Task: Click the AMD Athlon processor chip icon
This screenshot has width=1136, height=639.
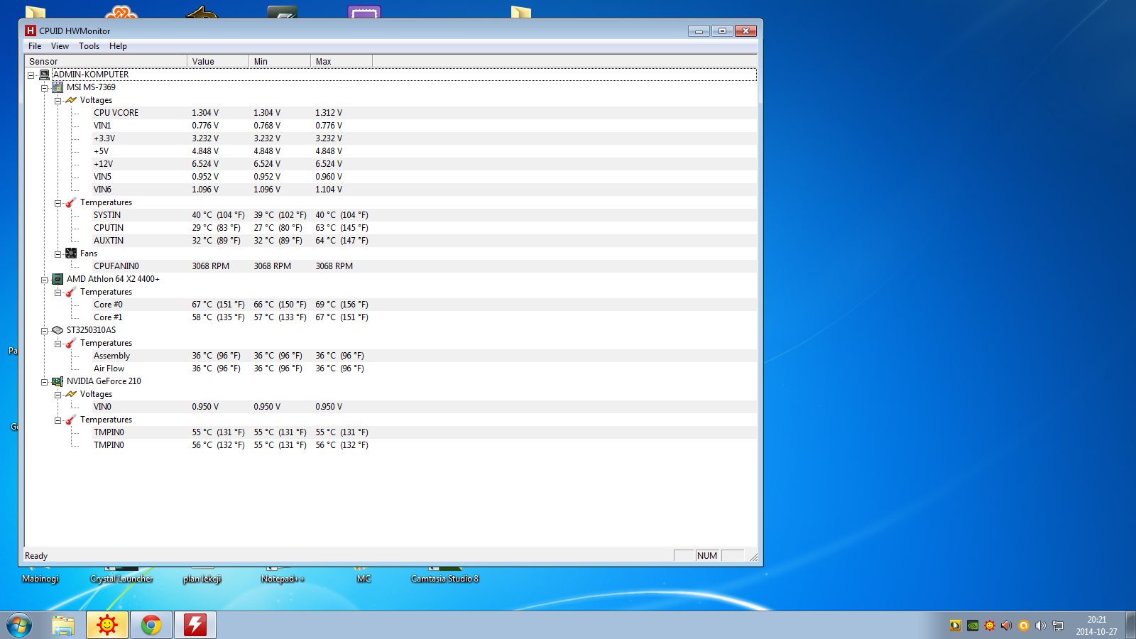Action: point(58,279)
